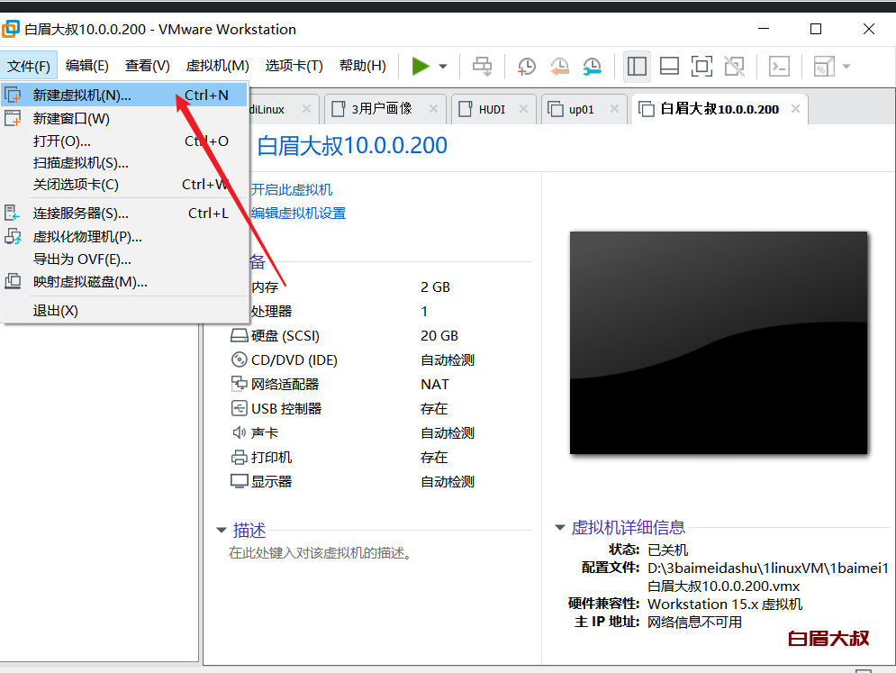Select 虚拟化物理机(P)... menu entry

124,237
